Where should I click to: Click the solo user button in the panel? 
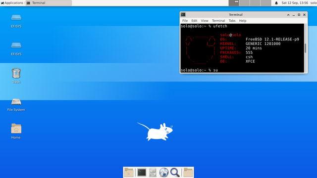pos(314,3)
